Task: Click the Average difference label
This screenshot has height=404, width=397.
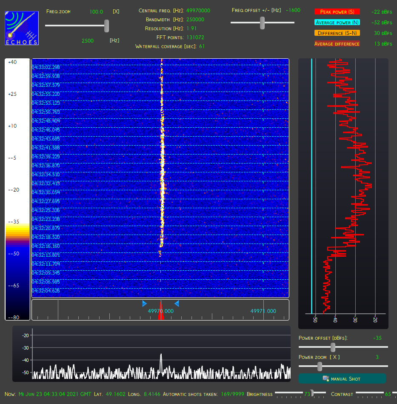Action: pyautogui.click(x=337, y=44)
